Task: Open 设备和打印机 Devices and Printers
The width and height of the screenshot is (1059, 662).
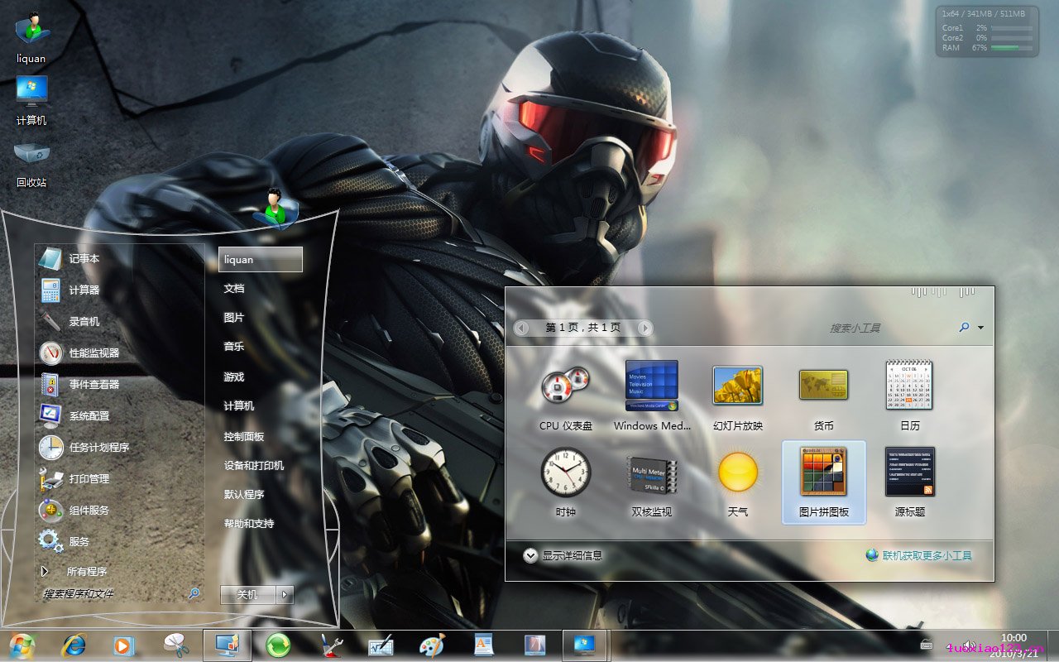Action: tap(254, 466)
